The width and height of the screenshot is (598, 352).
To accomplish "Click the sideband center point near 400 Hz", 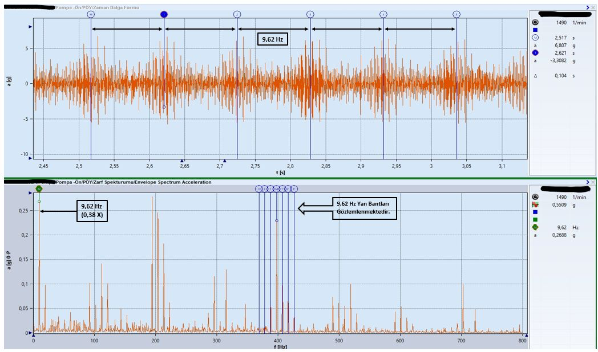I will coord(277,220).
